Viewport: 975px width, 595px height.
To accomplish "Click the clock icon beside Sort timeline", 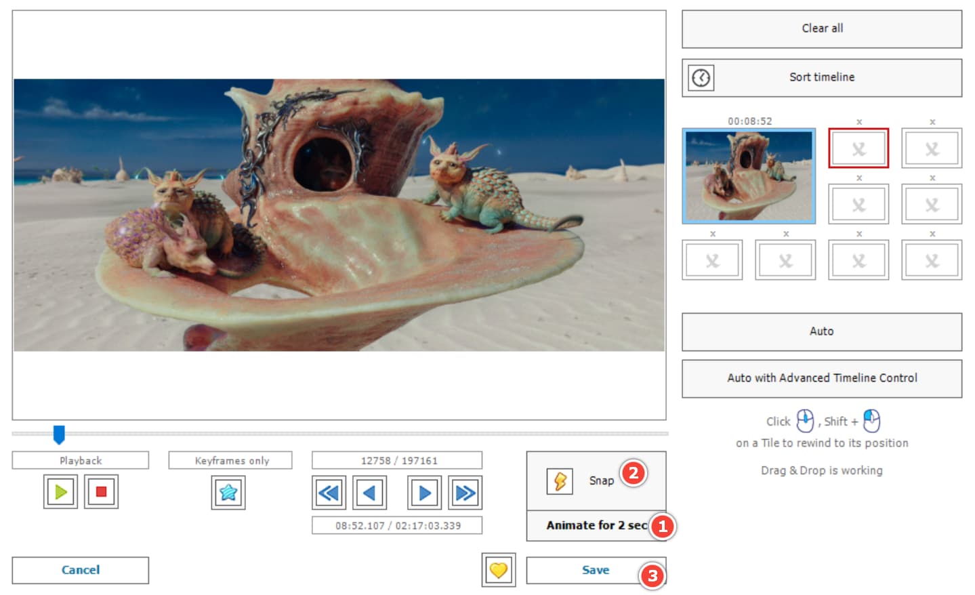I will pos(701,78).
